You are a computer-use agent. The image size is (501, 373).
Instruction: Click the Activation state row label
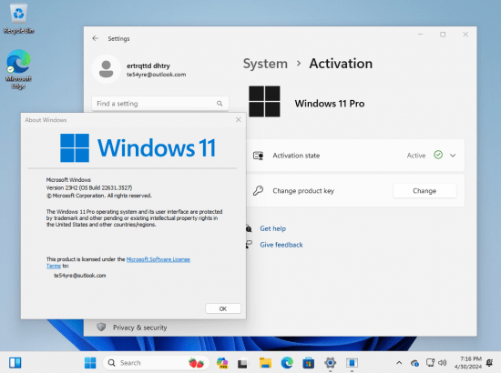tap(296, 156)
